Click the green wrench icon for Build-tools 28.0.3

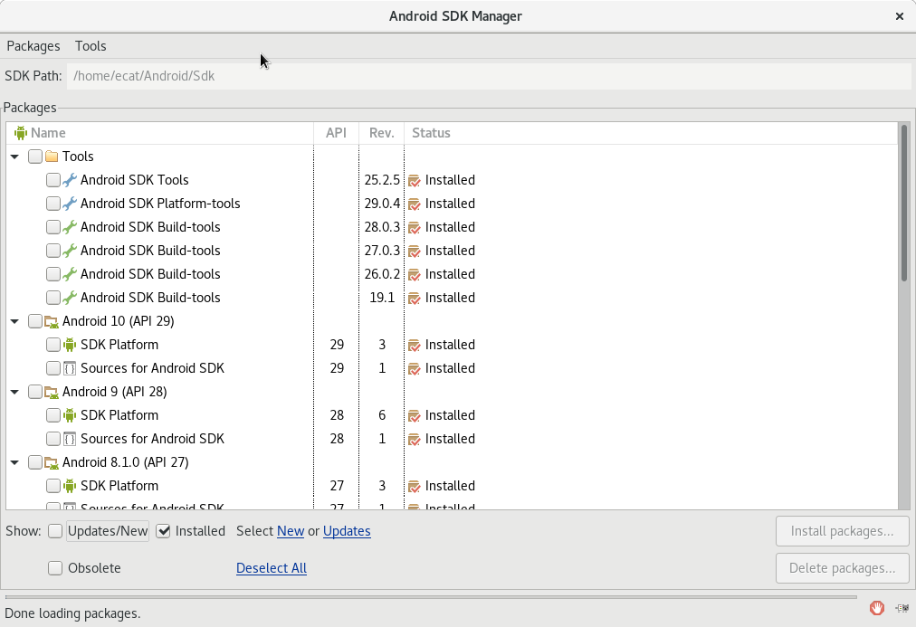(x=70, y=226)
